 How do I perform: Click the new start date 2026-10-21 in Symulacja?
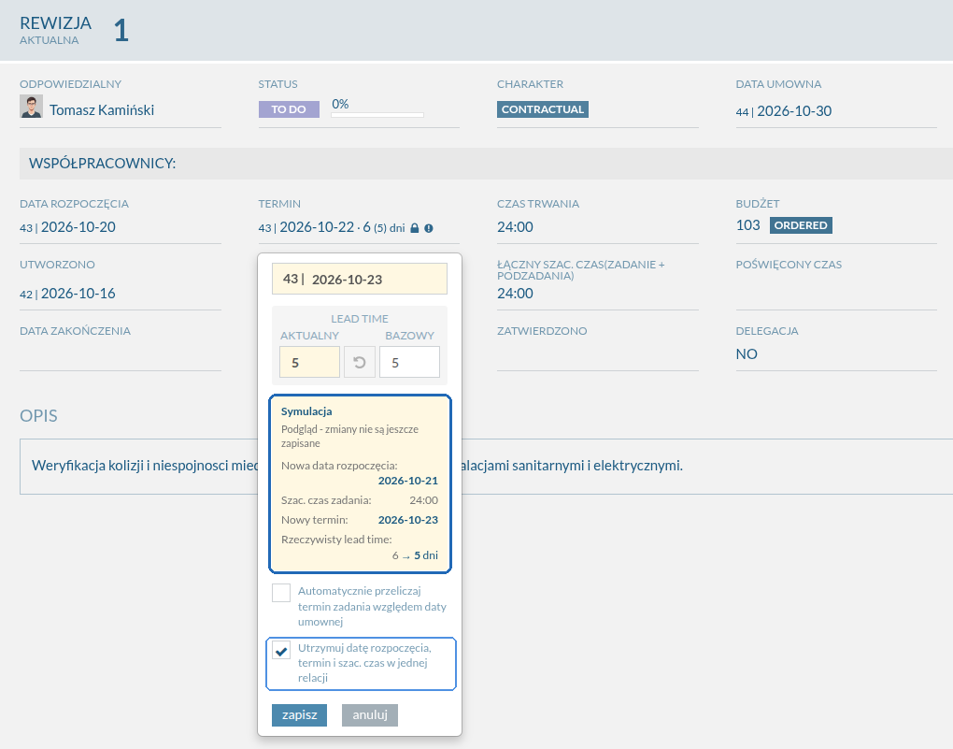tap(407, 481)
